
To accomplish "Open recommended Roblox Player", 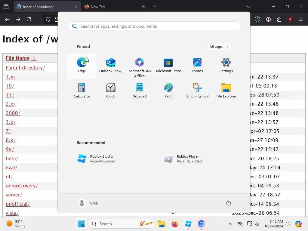I will pos(197,159).
